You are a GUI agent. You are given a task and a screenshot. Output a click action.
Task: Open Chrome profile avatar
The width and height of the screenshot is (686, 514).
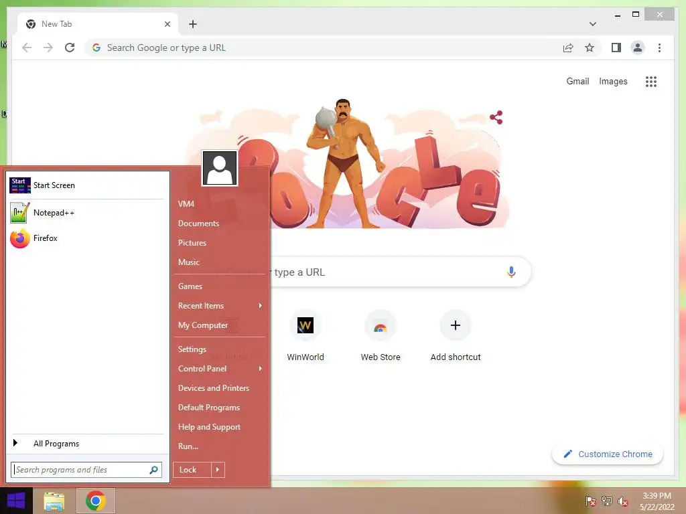(x=638, y=48)
